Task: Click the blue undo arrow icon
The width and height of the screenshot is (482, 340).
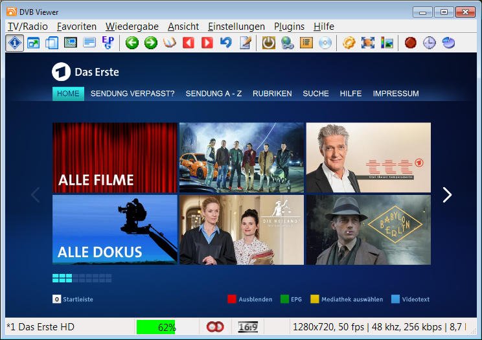Action: (226, 43)
